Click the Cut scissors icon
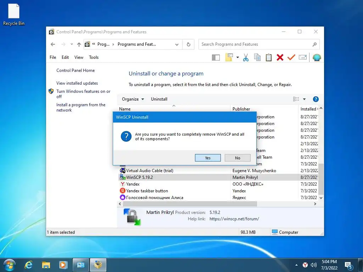363x272 pixels. [246, 57]
